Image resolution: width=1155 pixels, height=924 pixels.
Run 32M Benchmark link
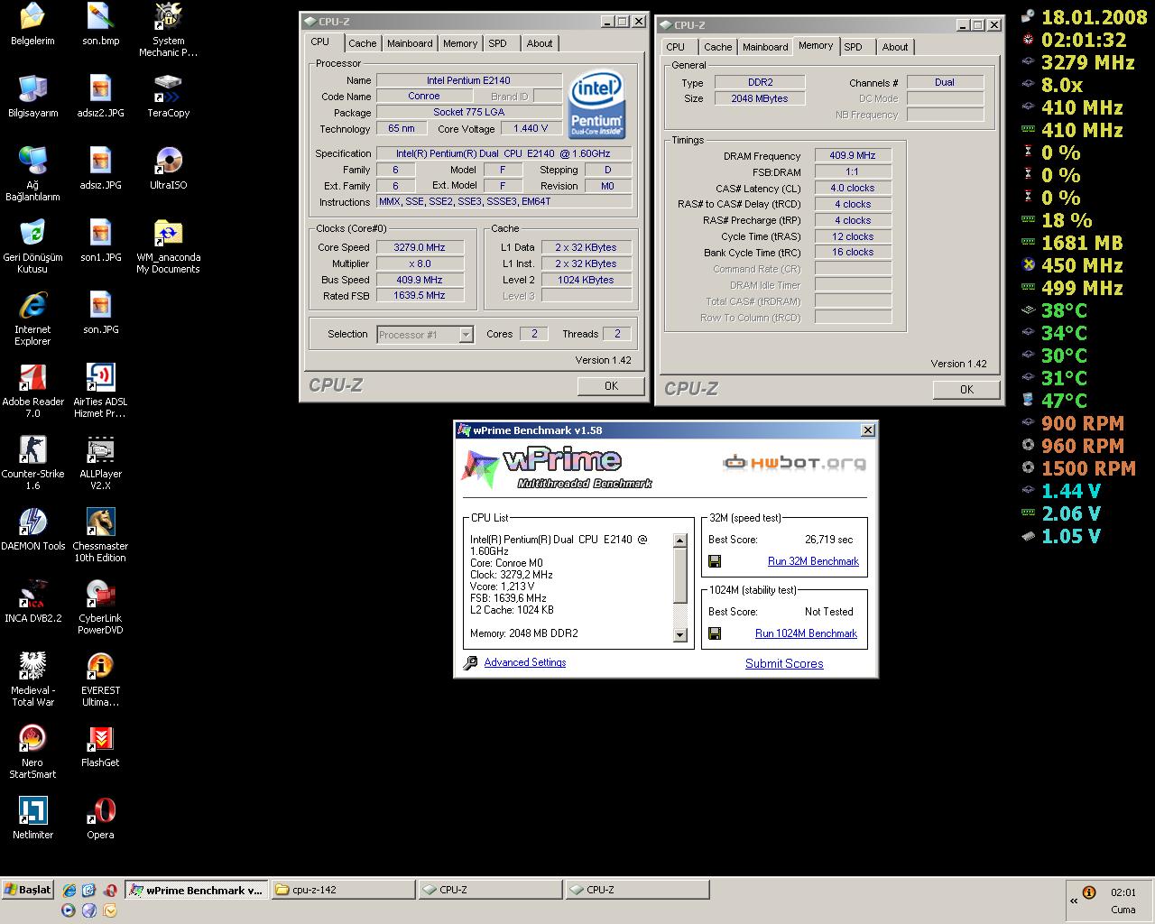[x=813, y=561]
